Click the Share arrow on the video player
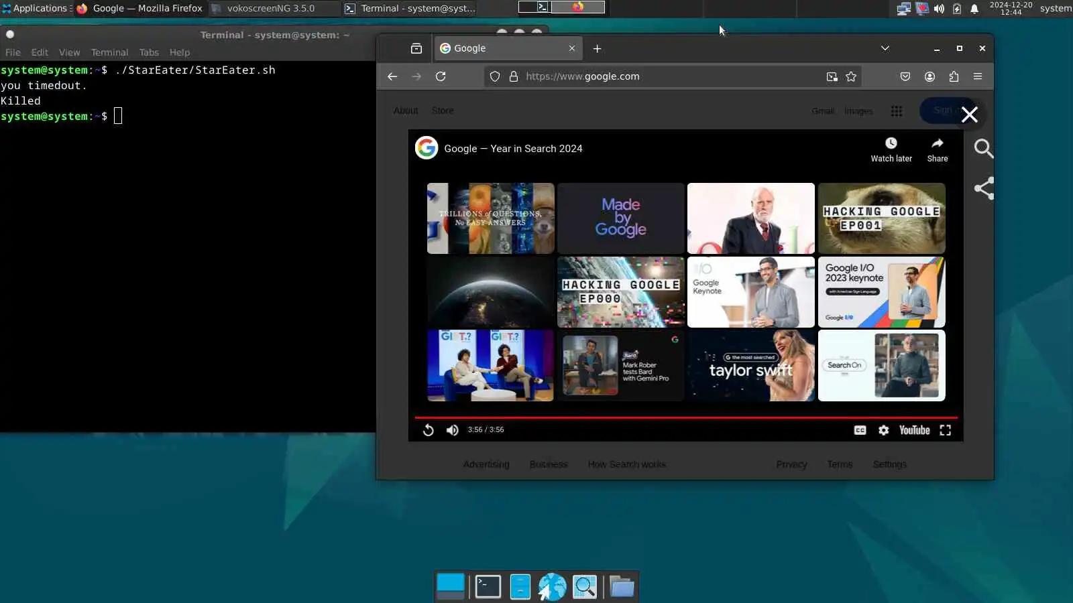This screenshot has width=1073, height=603. [938, 149]
